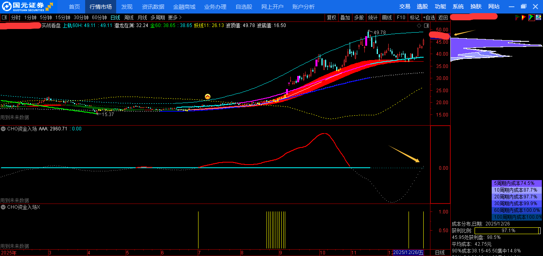
Task: Click the yellow-red triangle chart icon
Action: (524, 17)
